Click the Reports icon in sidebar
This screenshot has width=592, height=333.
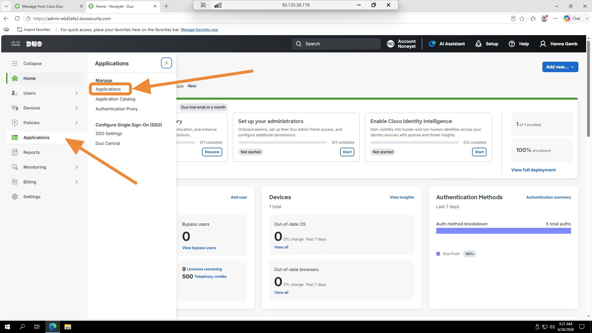(x=15, y=152)
